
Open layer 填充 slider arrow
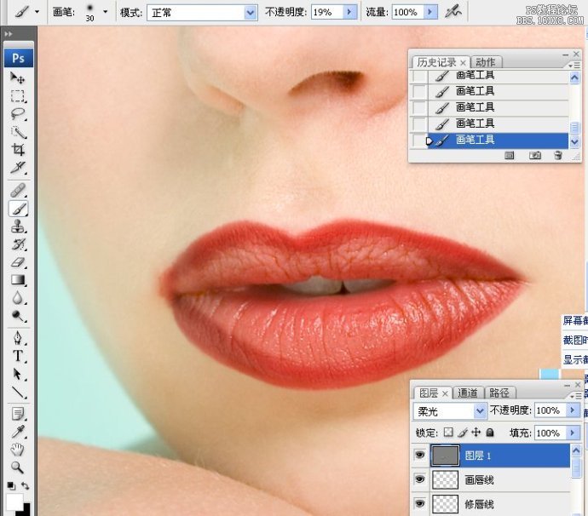[x=573, y=433]
